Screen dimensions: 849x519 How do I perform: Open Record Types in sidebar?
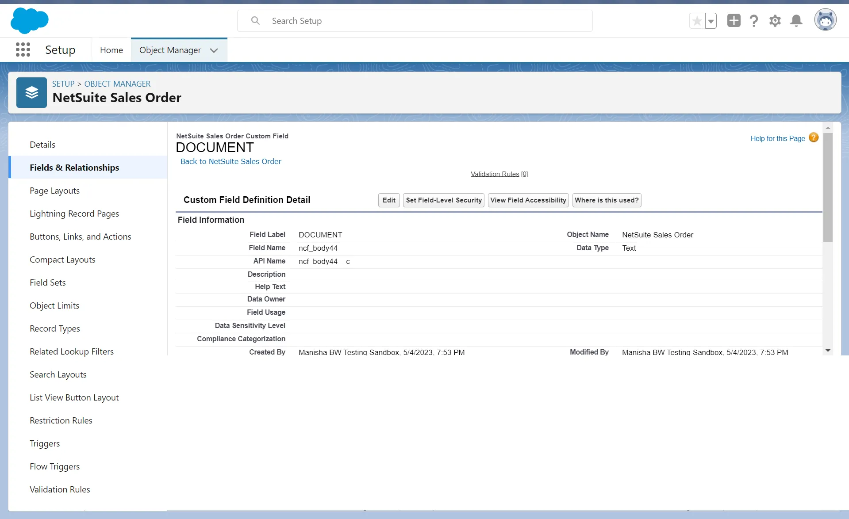coord(55,328)
